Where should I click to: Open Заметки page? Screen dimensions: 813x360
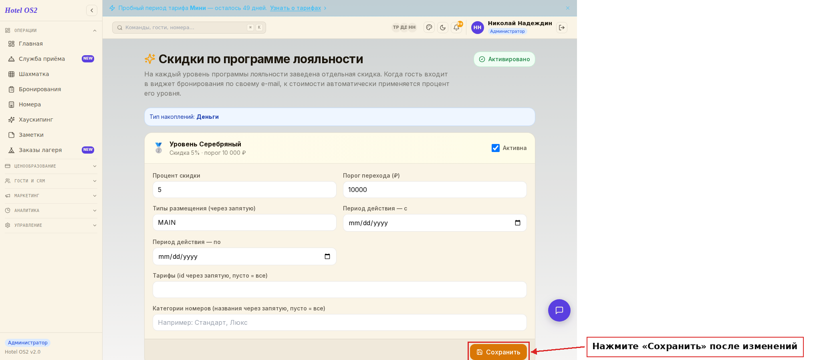point(51,135)
